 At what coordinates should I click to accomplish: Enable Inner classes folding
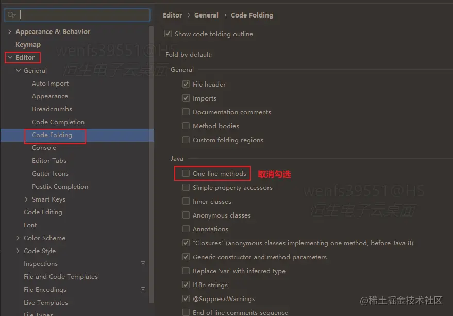click(186, 201)
